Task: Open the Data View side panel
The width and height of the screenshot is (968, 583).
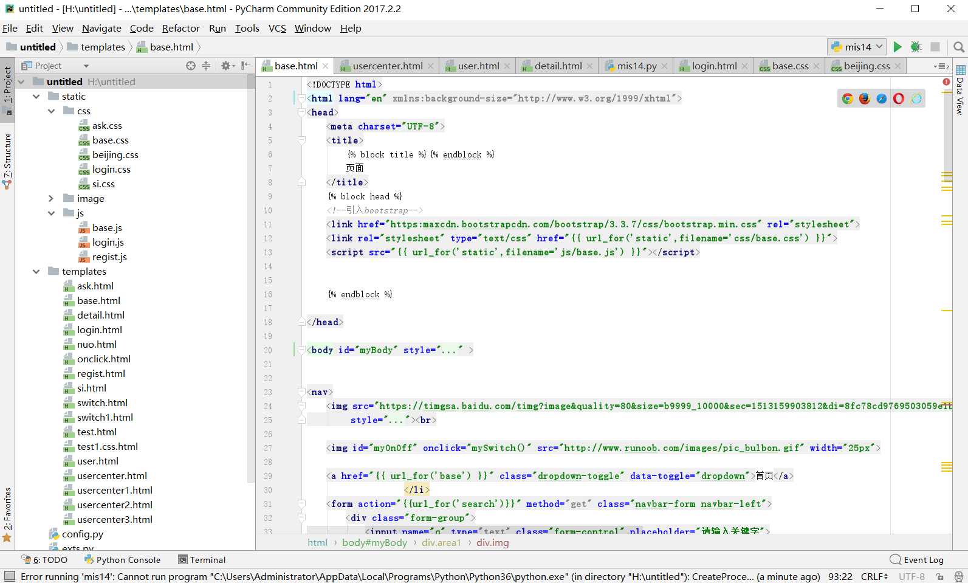Action: pyautogui.click(x=961, y=90)
